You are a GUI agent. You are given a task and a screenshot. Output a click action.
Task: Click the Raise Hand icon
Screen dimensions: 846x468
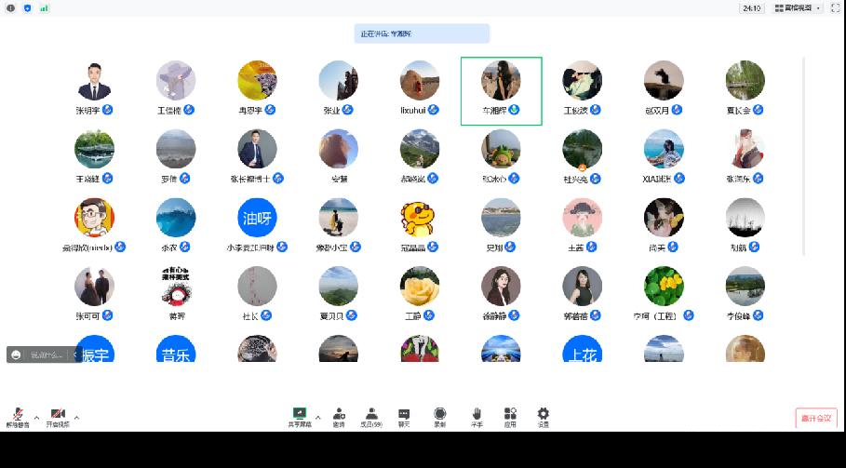(x=477, y=414)
